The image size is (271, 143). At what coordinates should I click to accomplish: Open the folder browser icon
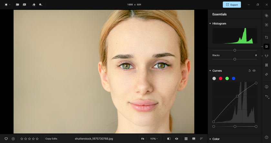(17, 5)
